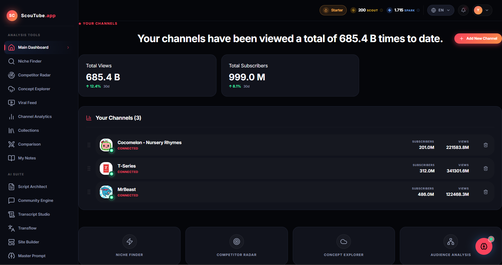The width and height of the screenshot is (502, 265).
Task: Click the Script Architect document icon
Action: [11, 187]
